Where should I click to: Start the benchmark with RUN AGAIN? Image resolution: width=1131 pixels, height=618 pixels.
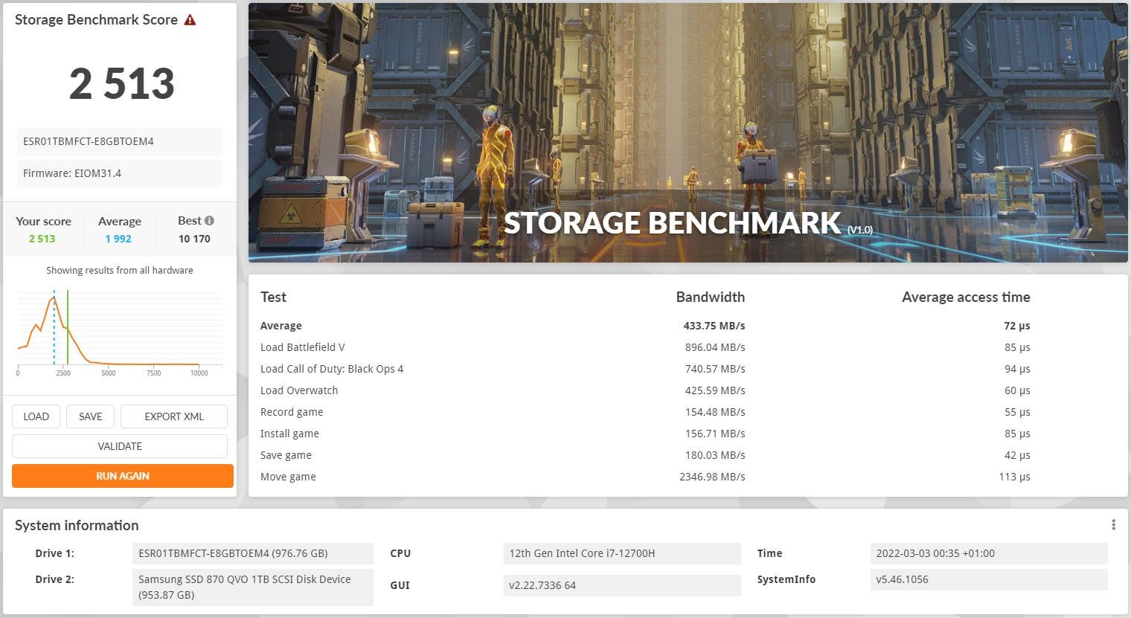123,476
